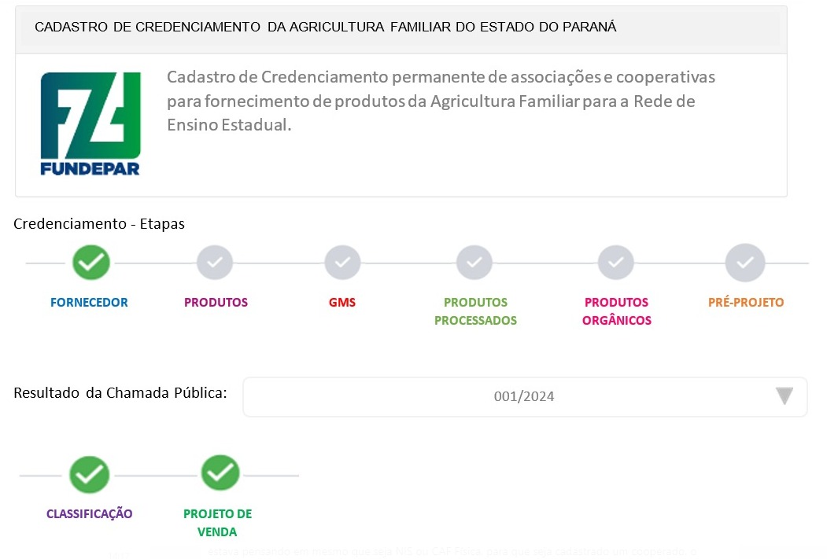The height and width of the screenshot is (559, 827).
Task: Switch to the PRODUTOS step label
Action: click(216, 303)
